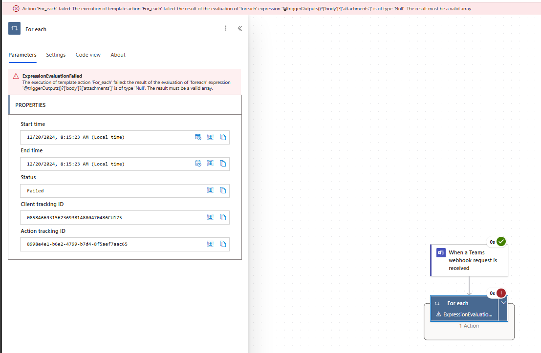Click the Start time value field
This screenshot has width=541, height=353.
click(125, 137)
